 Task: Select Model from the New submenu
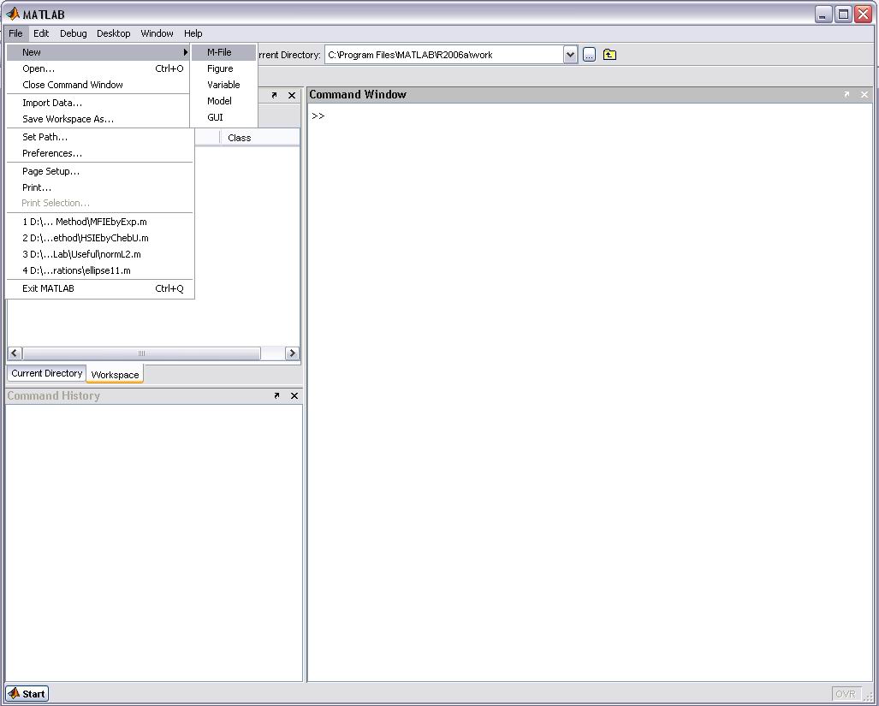(223, 101)
